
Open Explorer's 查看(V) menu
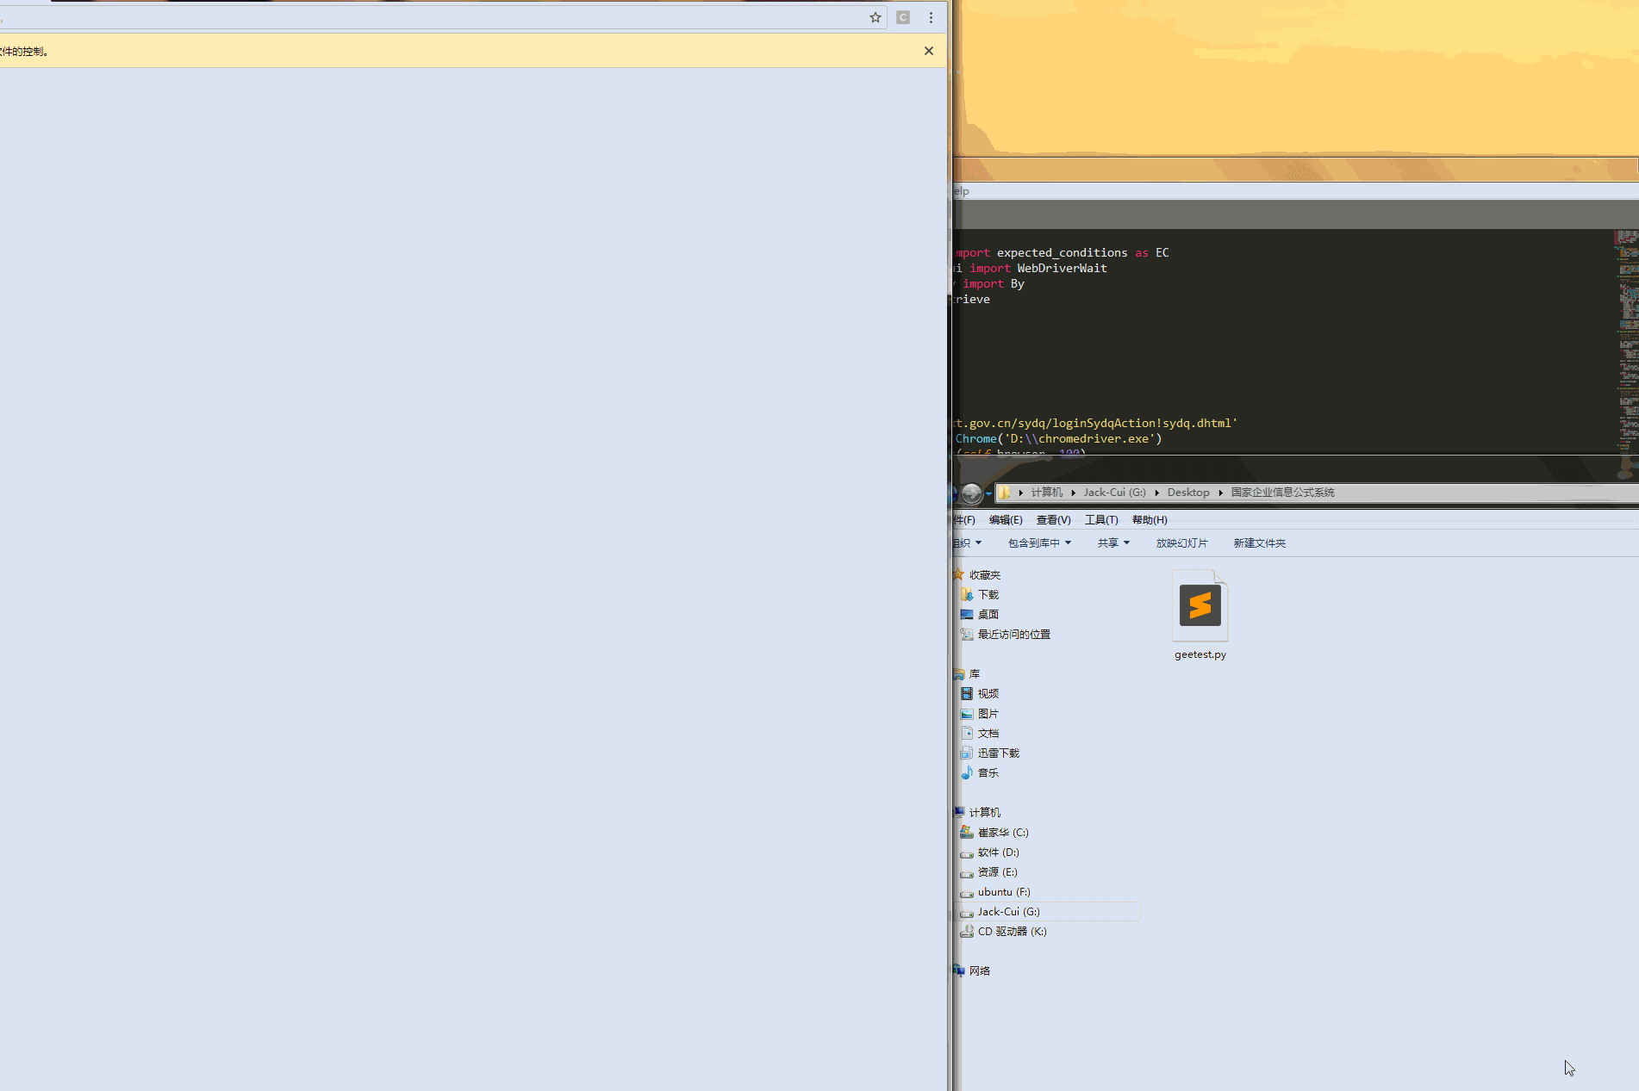tap(1053, 520)
